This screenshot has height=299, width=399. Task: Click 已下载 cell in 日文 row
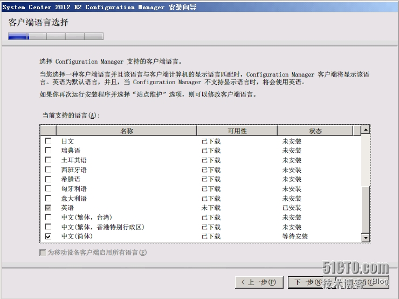211,141
